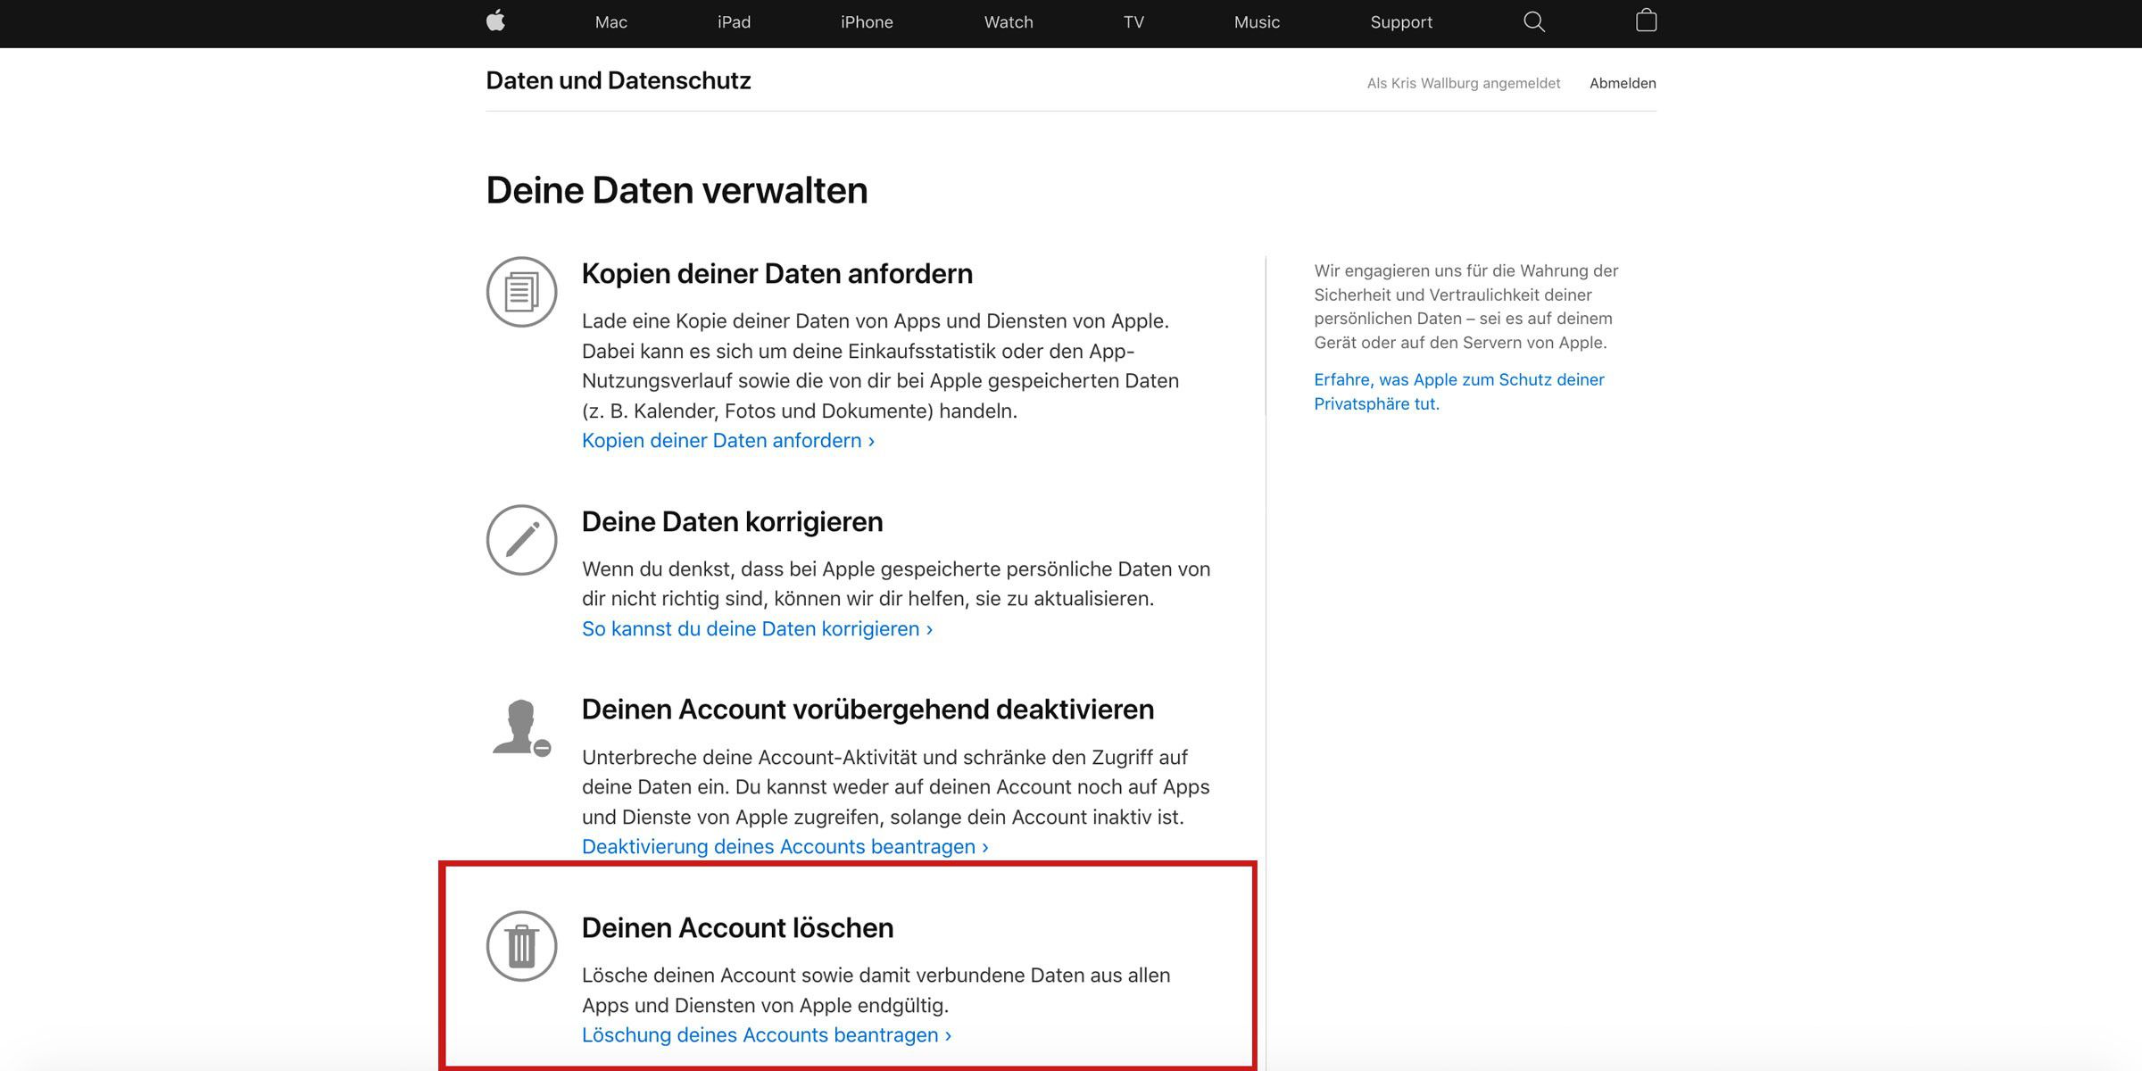
Task: Click the Apple logo in navigation bar
Action: (x=496, y=21)
